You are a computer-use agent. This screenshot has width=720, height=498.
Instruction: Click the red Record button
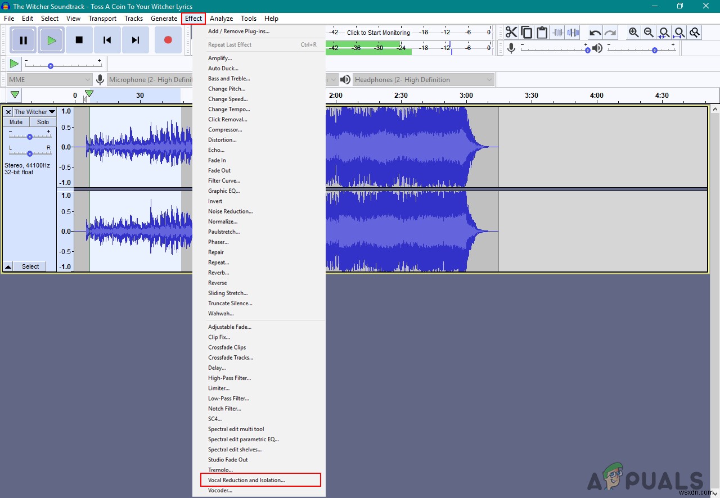click(x=168, y=40)
